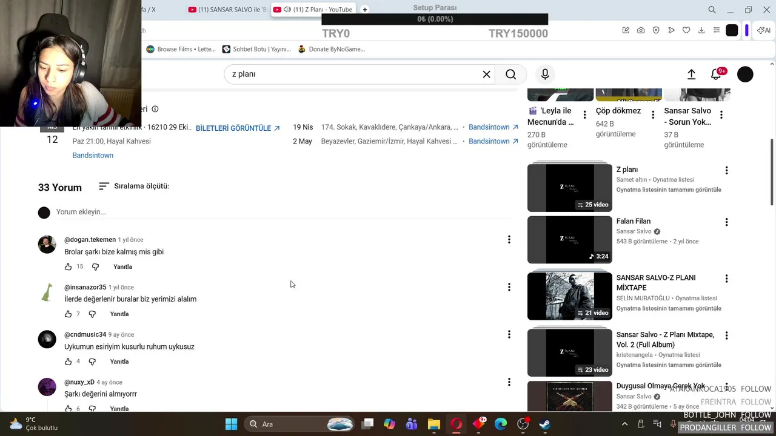
Task: Open the info icon above the event list
Action: [155, 109]
